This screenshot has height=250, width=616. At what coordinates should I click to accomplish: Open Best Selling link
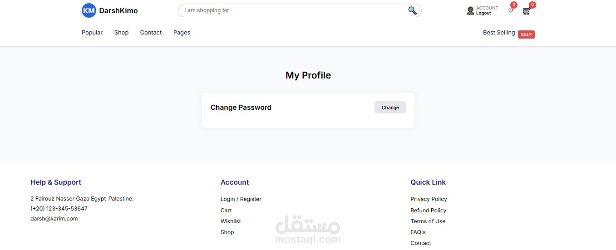[x=499, y=33]
